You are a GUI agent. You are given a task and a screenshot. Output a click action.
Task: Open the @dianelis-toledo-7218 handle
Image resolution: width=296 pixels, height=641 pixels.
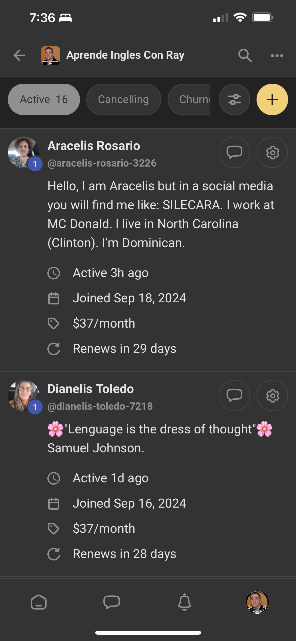pyautogui.click(x=100, y=406)
